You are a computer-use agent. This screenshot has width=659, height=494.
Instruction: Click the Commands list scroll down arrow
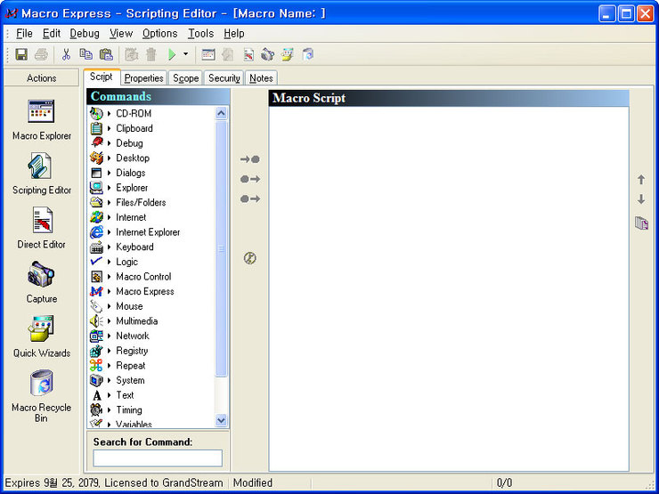pos(221,419)
